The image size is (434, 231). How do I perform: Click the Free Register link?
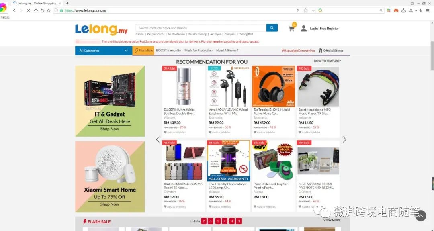click(329, 28)
